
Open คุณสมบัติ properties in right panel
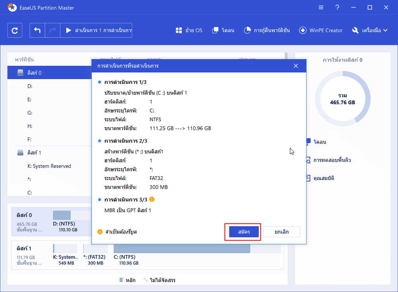pos(320,178)
